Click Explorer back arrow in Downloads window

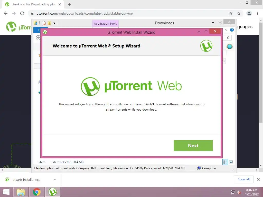38,38
